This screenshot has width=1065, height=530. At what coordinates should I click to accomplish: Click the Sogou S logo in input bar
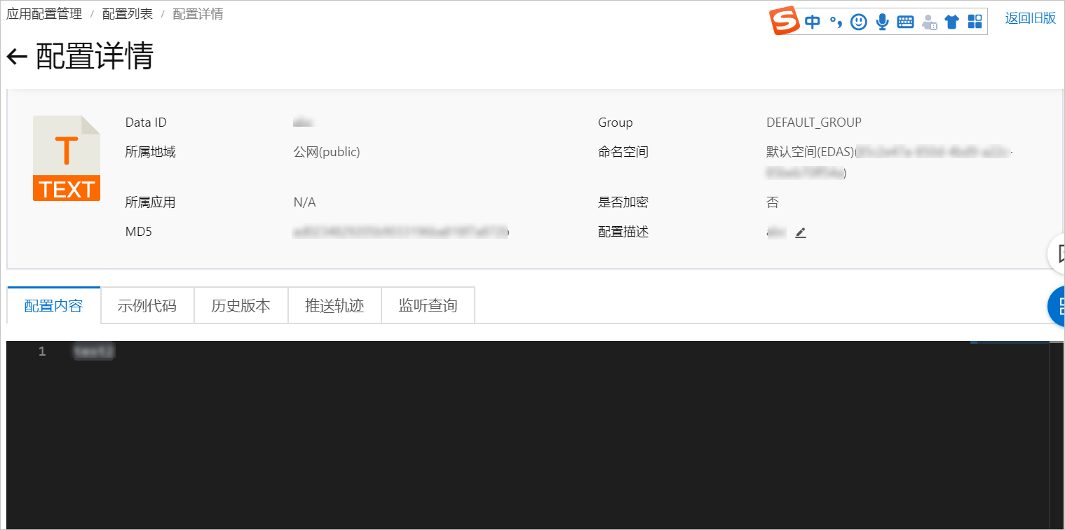[785, 21]
